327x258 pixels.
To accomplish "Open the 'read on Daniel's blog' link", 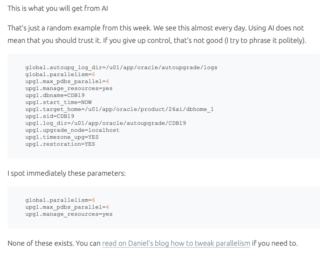I will pos(176,243).
